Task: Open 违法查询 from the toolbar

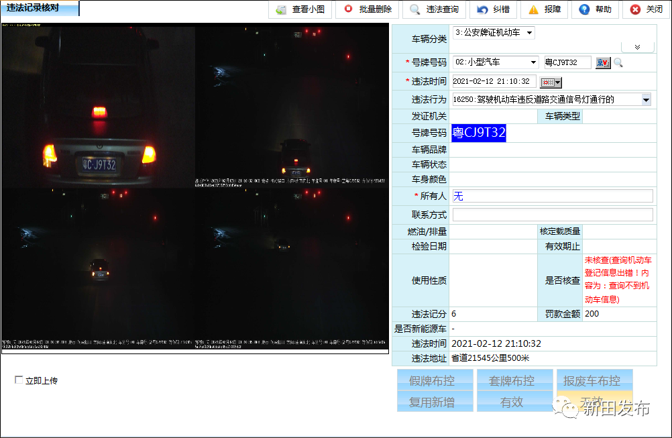Action: (434, 9)
